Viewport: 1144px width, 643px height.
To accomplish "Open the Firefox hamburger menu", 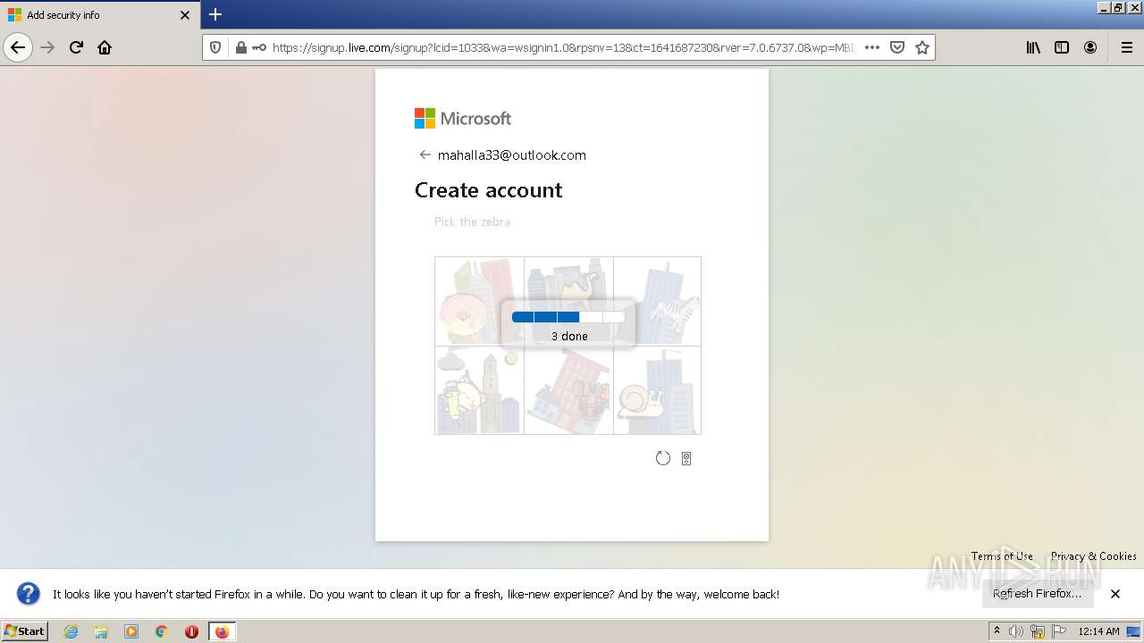I will (1126, 47).
